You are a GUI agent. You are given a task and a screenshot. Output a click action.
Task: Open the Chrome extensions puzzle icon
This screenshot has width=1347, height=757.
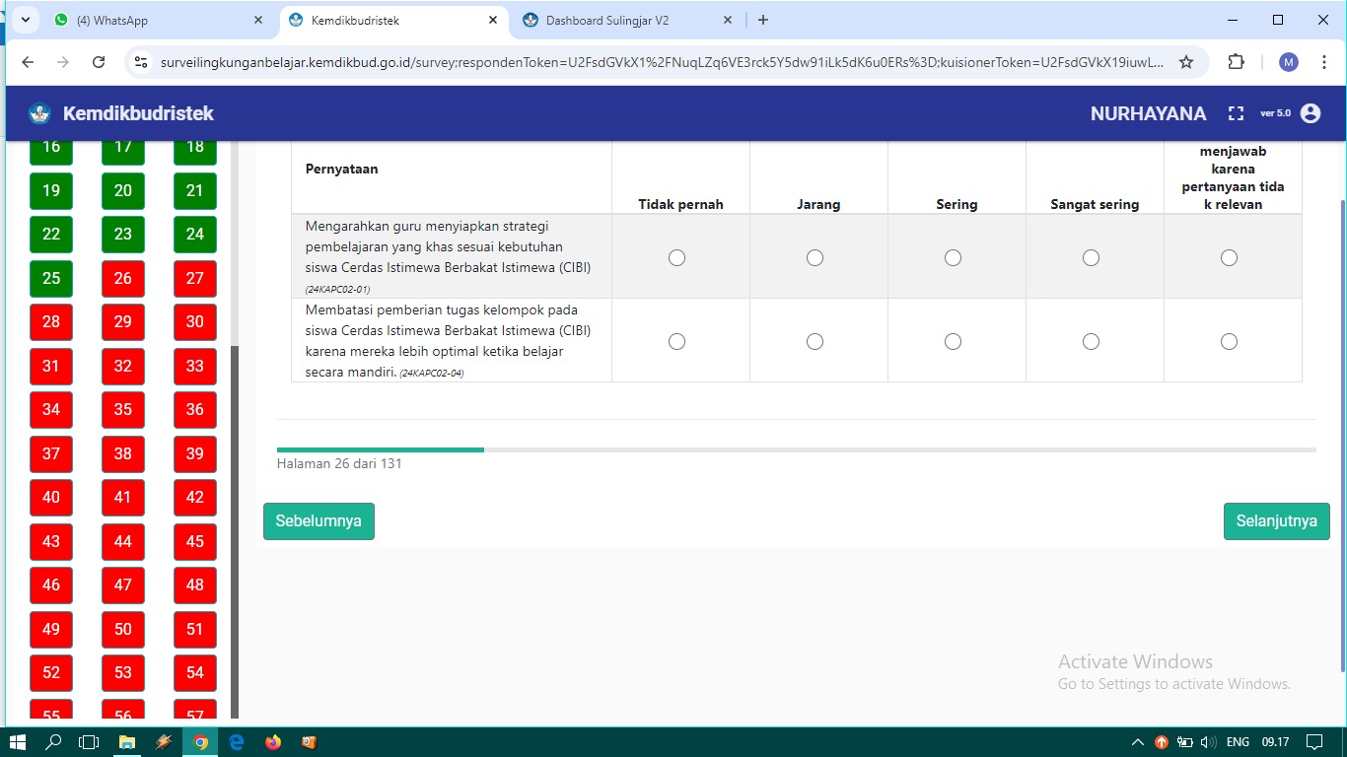pos(1236,62)
